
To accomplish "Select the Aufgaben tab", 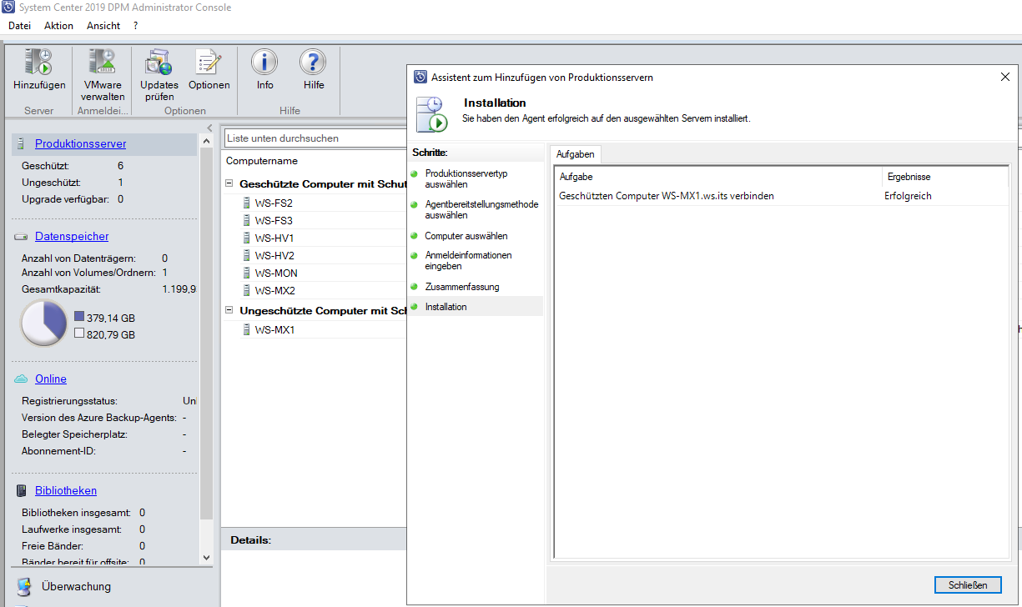I will click(x=575, y=154).
